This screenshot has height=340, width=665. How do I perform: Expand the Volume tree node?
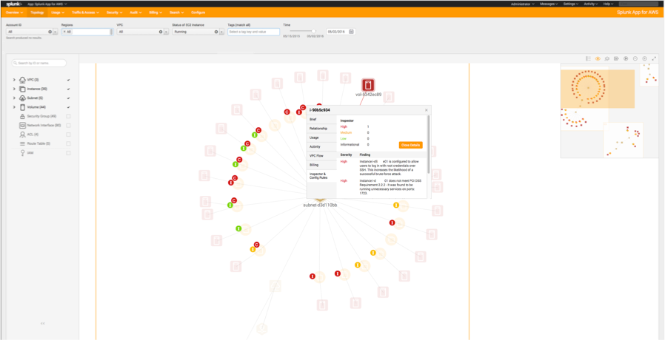14,108
